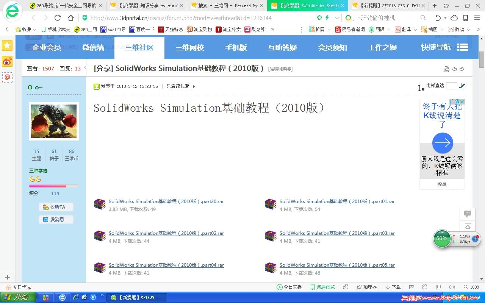Viewport: 485px width, 303px height.
Task: Click the browser forward arrow
Action: [45, 18]
